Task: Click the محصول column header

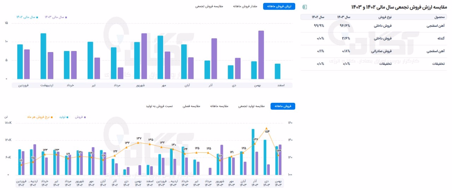Action: click(x=439, y=17)
